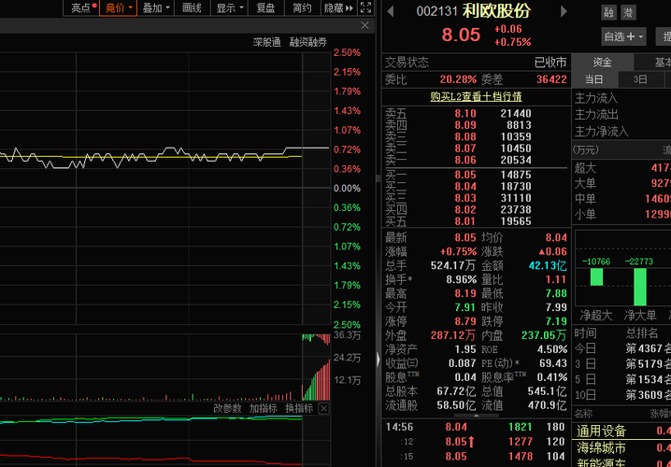This screenshot has width=671, height=467.
Task: Click the 跌停 price 7.19
Action: pyautogui.click(x=556, y=321)
